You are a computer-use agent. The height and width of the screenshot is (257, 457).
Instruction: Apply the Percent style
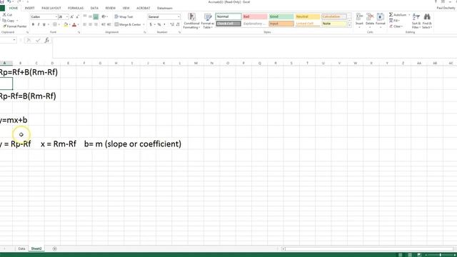(159, 25)
